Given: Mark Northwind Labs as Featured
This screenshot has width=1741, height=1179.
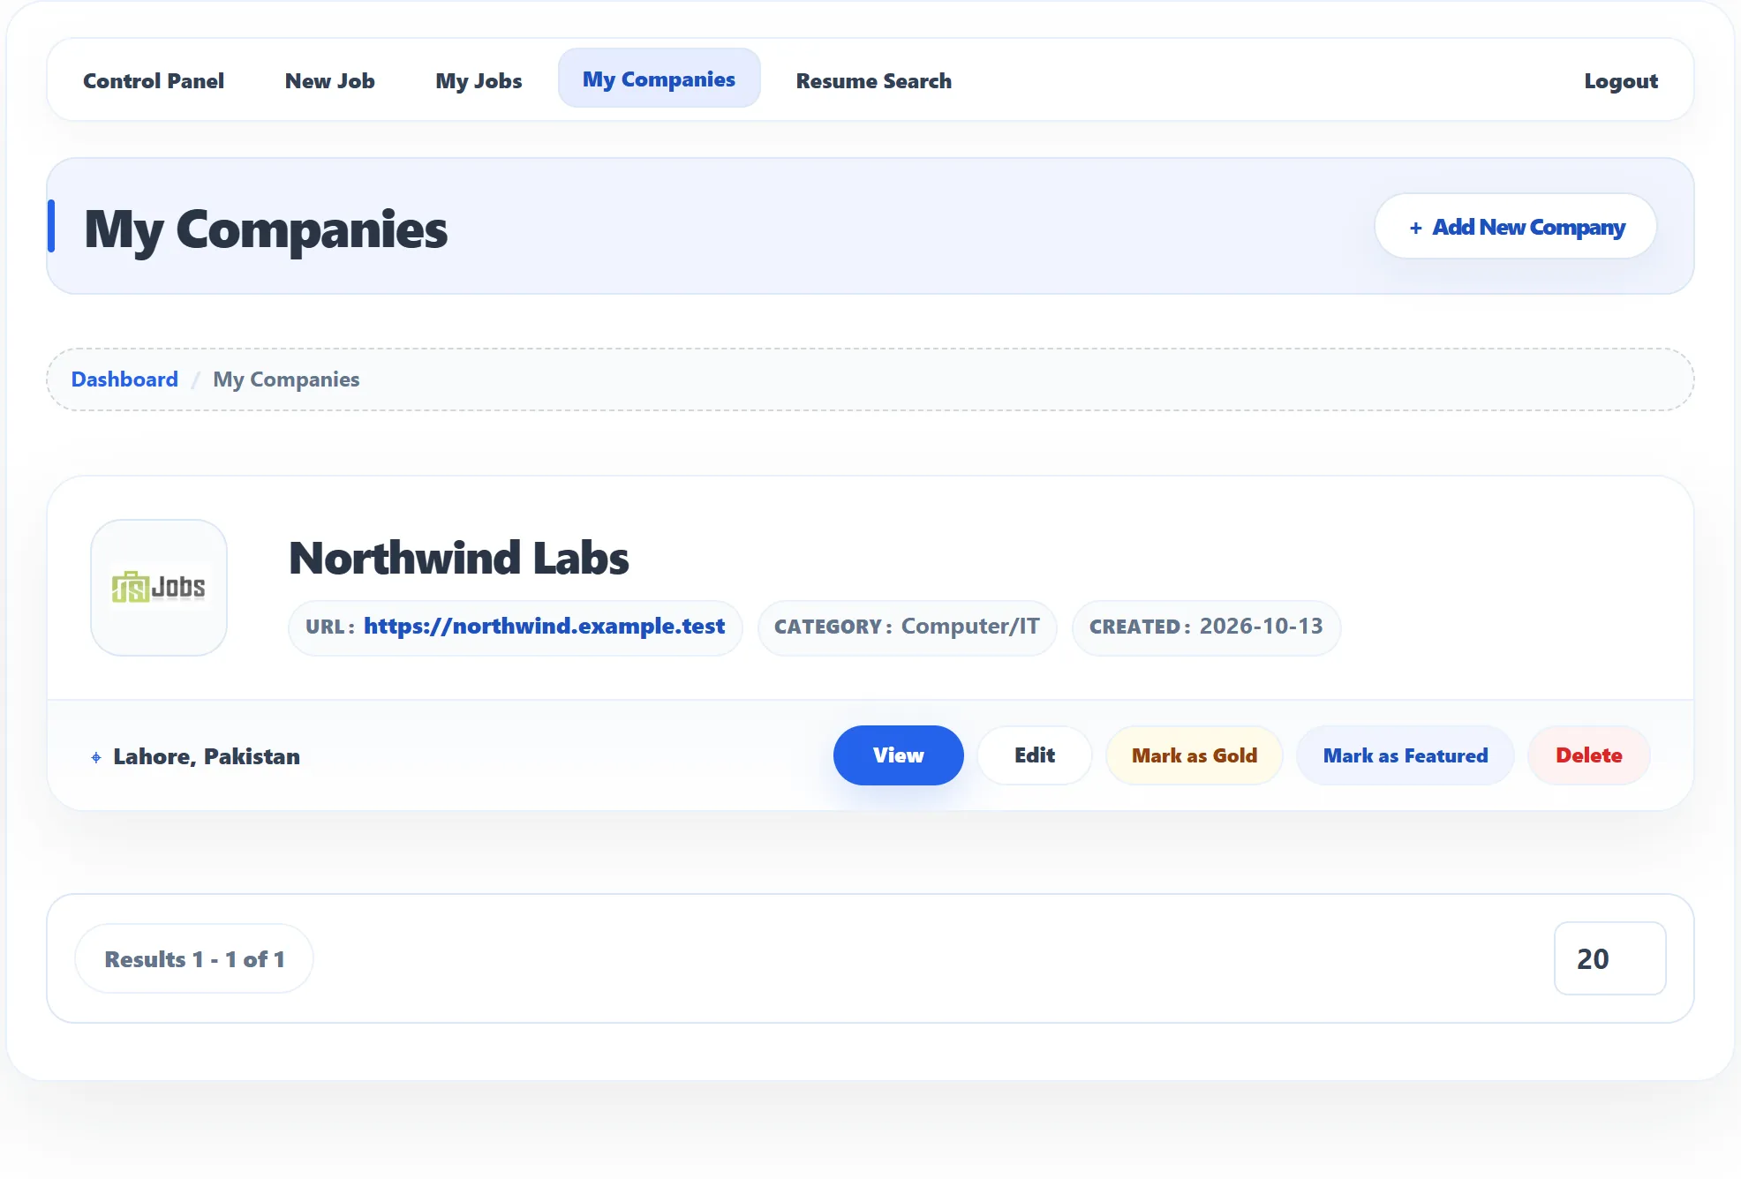Looking at the screenshot, I should [1406, 755].
